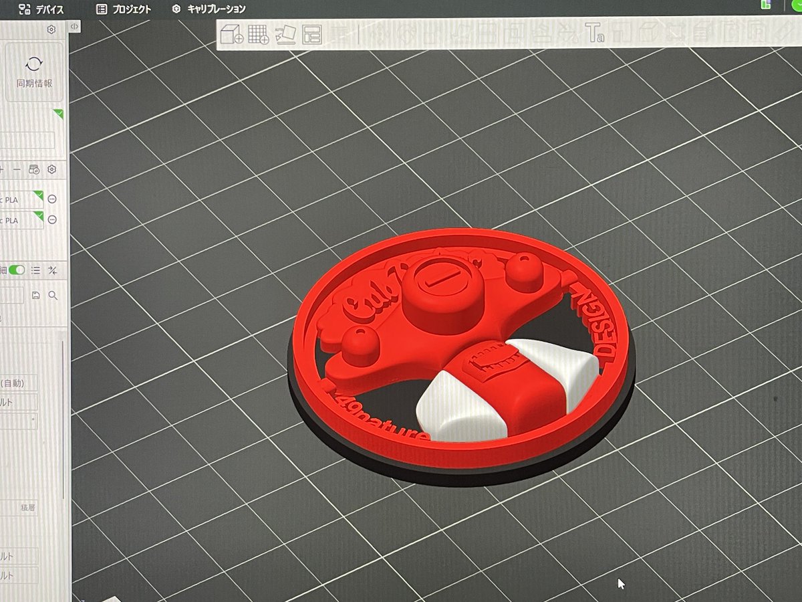Click the edit filament ellipsis button

53,199
